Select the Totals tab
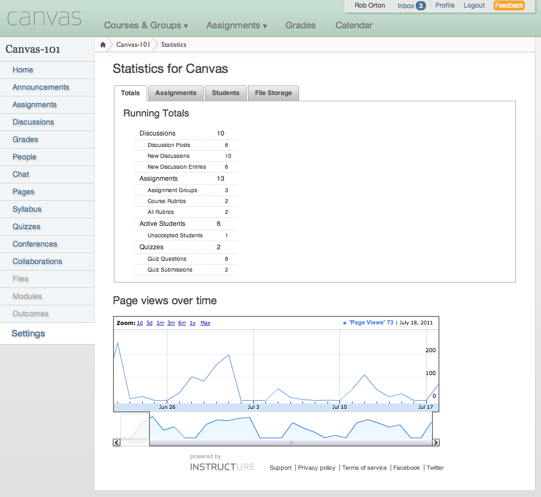The height and width of the screenshot is (497, 541). [130, 93]
